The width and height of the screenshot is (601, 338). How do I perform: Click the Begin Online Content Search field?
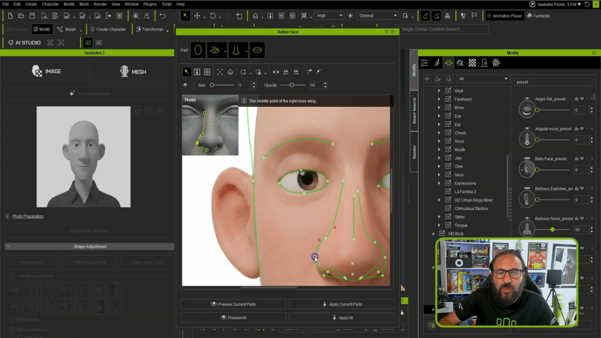click(445, 29)
